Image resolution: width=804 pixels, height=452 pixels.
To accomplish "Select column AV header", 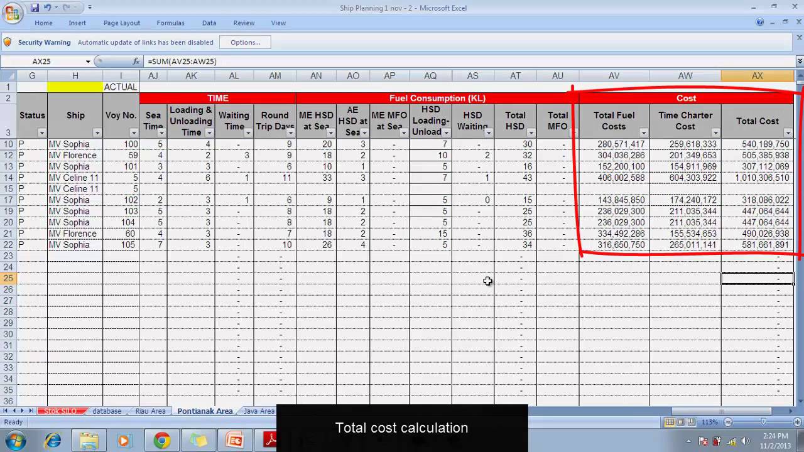I will point(614,76).
